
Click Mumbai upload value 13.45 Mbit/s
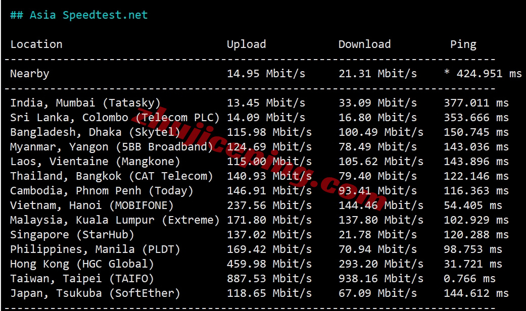click(x=266, y=103)
